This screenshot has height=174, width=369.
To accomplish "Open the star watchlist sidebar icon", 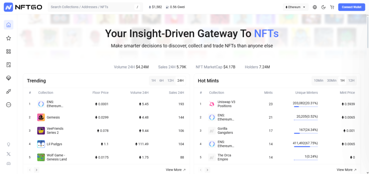I will point(9,38).
